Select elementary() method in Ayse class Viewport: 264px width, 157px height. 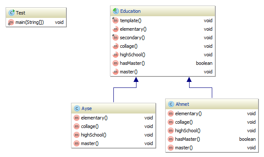coord(113,118)
